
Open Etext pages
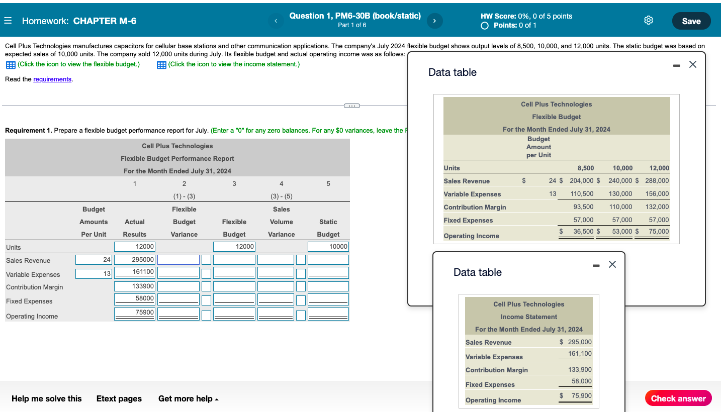[119, 398]
